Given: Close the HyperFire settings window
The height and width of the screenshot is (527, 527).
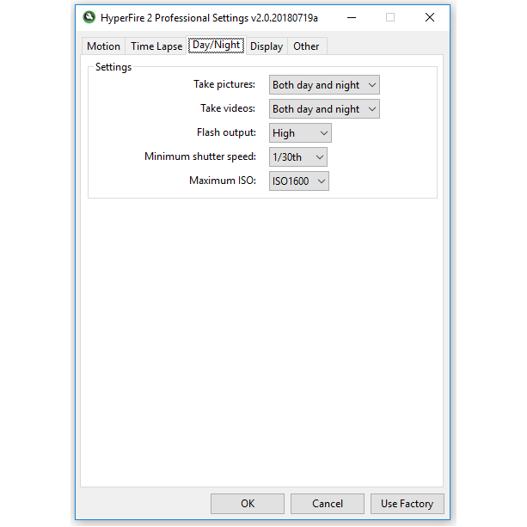Looking at the screenshot, I should (x=430, y=17).
